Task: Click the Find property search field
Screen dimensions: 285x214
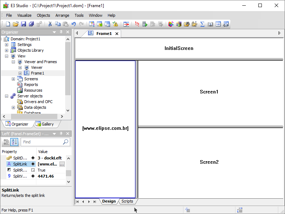Action: click(42, 142)
